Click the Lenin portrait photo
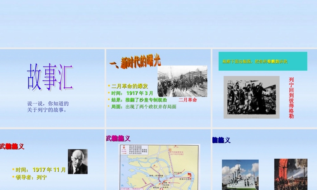Image resolution: width=317 pixels, height=190 pixels. click(78, 161)
